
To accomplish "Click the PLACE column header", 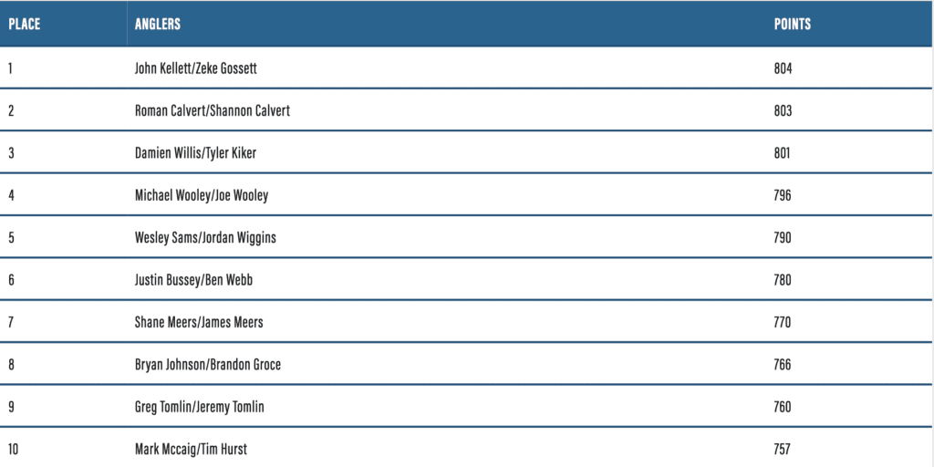I will click(x=25, y=24).
